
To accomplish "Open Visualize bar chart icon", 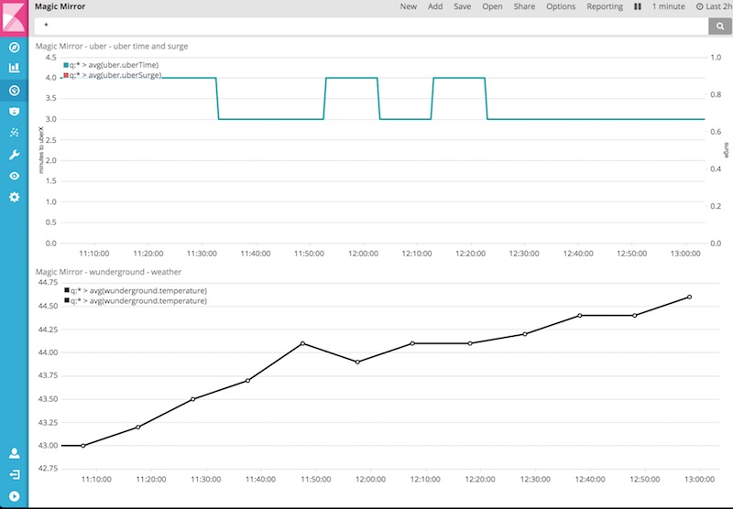I will point(14,68).
